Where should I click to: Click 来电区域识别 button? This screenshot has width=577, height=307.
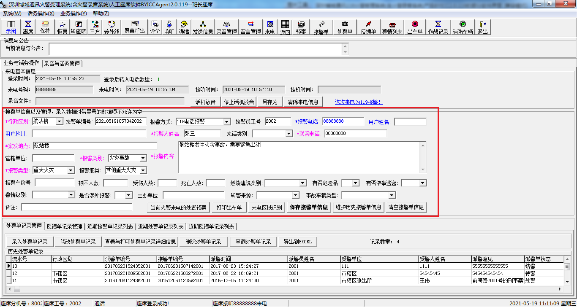pyautogui.click(x=266, y=207)
